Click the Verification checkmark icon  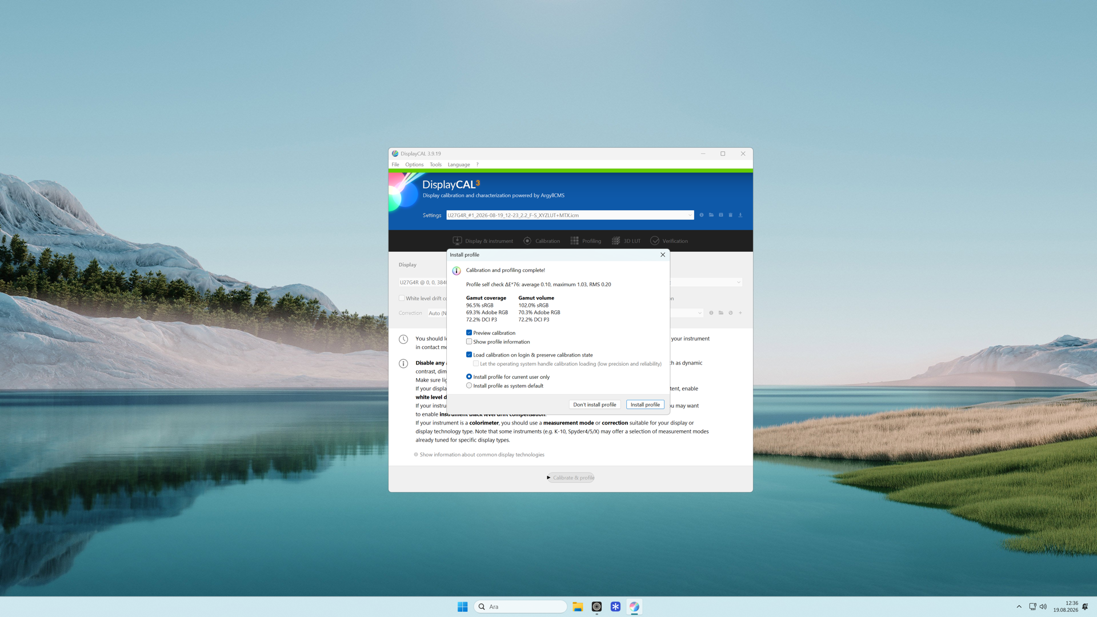point(655,241)
